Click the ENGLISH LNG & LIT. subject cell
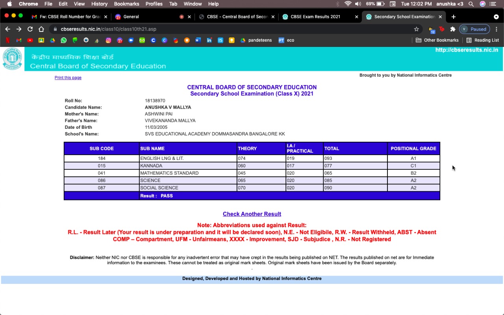Image resolution: width=504 pixels, height=315 pixels. tap(188, 158)
